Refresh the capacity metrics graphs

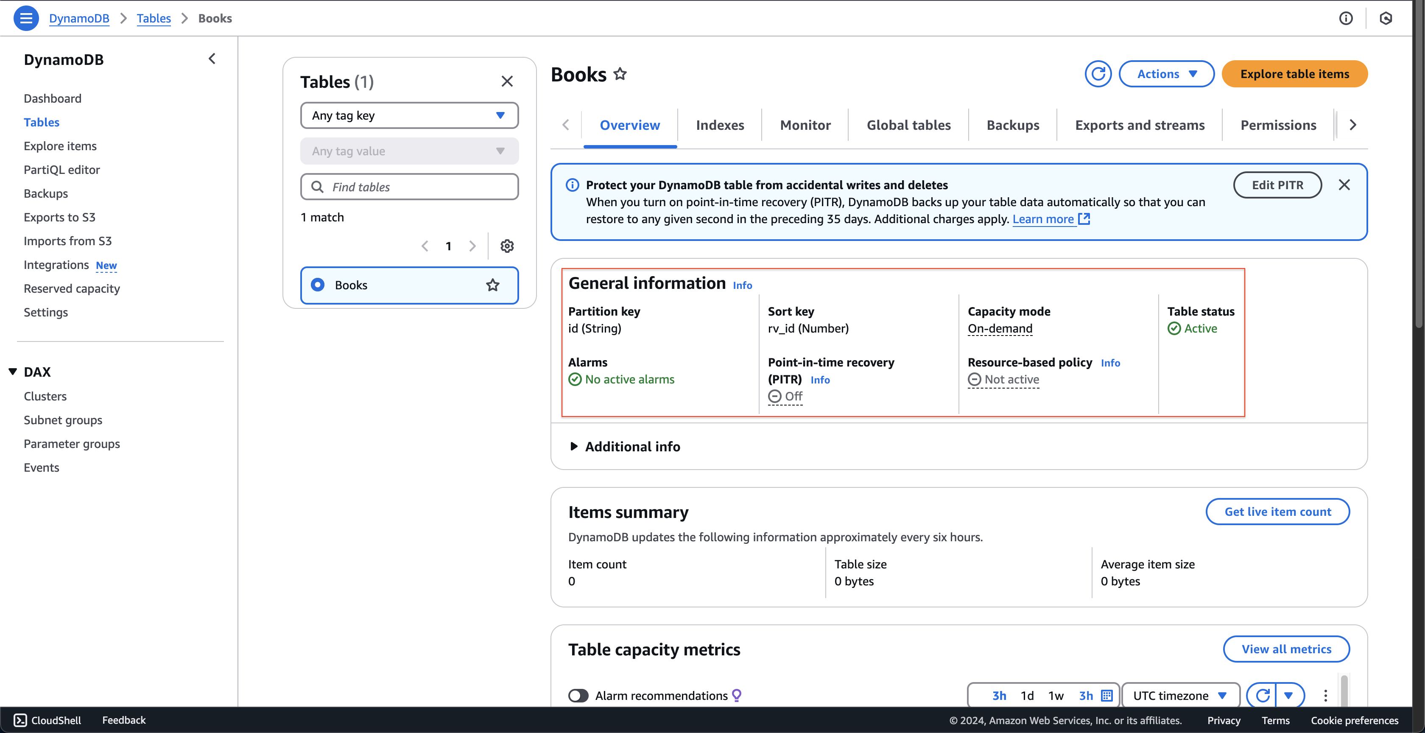1262,695
